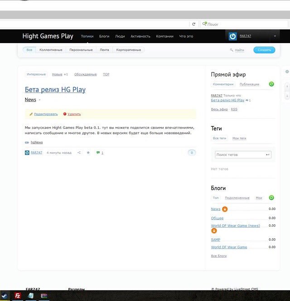The image size is (290, 301).
Task: Click the browser reload icon
Action: (193, 24)
